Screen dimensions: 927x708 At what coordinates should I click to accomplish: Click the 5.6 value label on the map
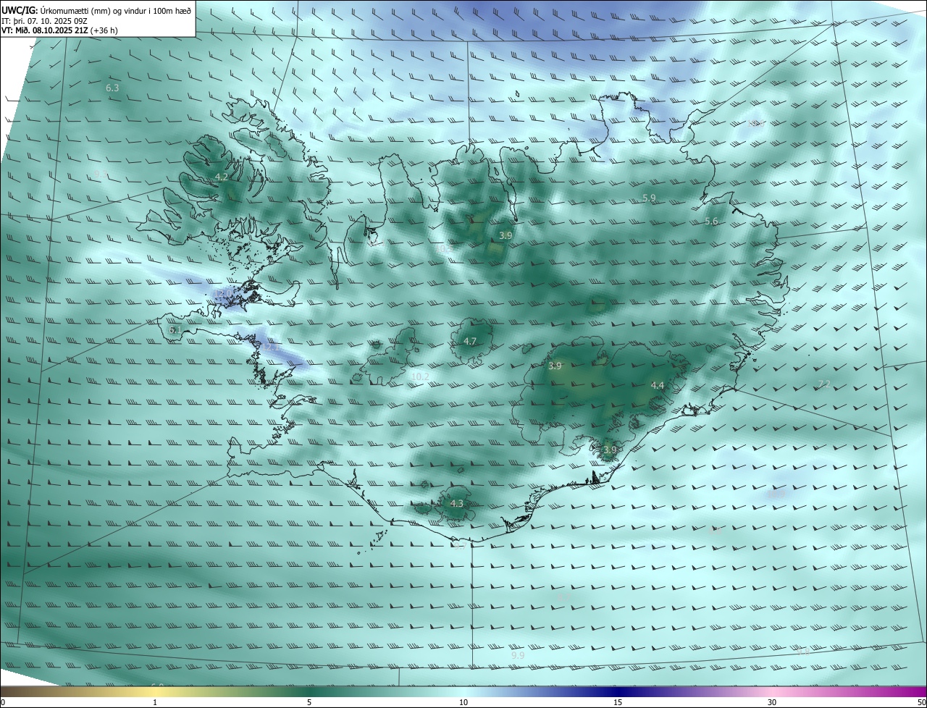711,222
